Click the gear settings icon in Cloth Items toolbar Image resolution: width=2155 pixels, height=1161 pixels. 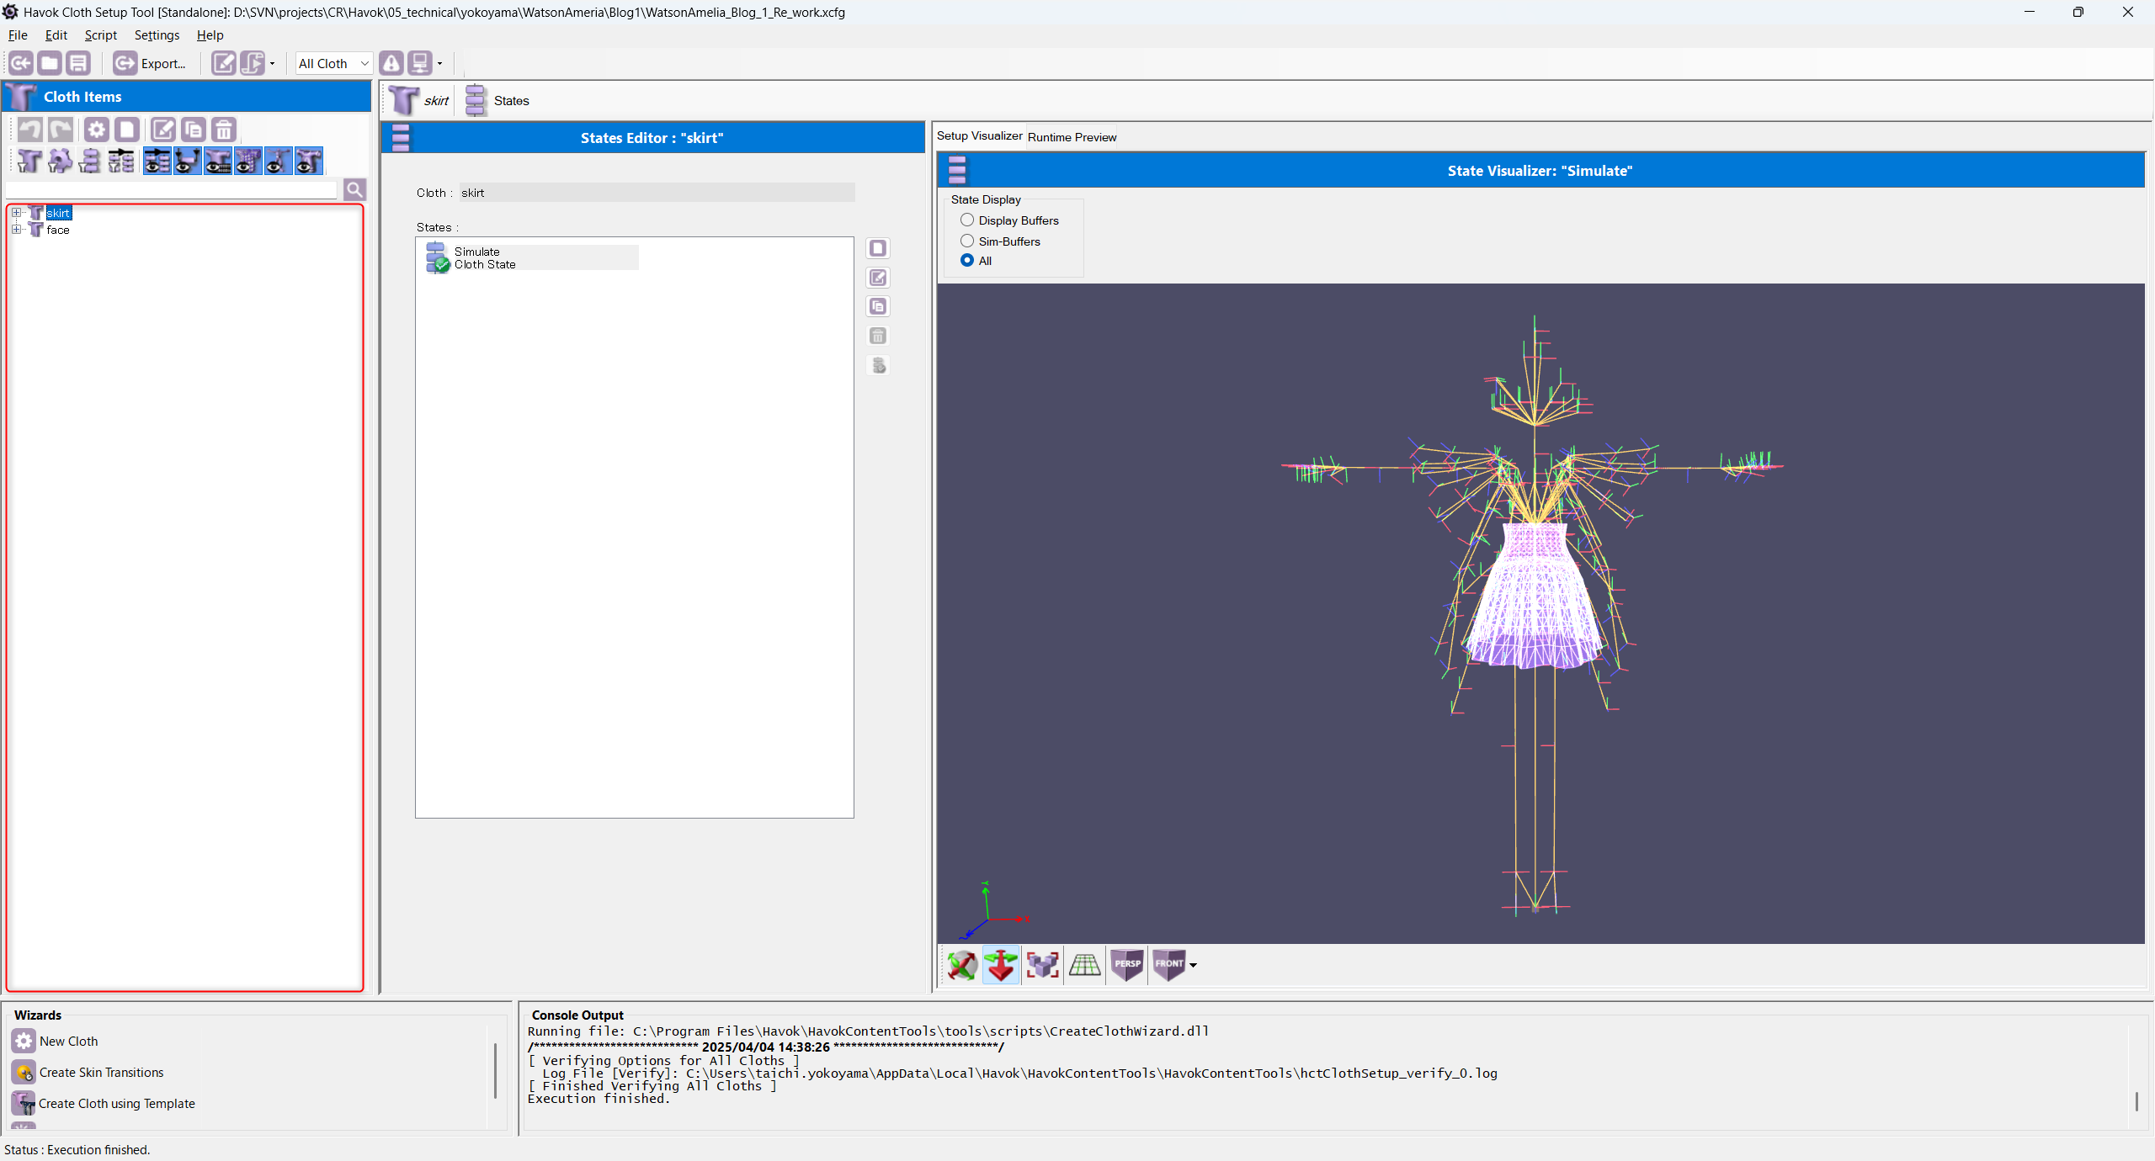click(97, 130)
